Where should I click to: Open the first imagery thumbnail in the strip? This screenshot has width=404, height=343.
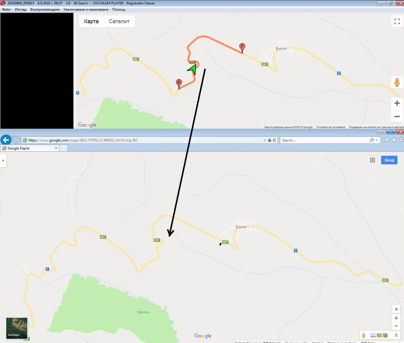[373, 335]
